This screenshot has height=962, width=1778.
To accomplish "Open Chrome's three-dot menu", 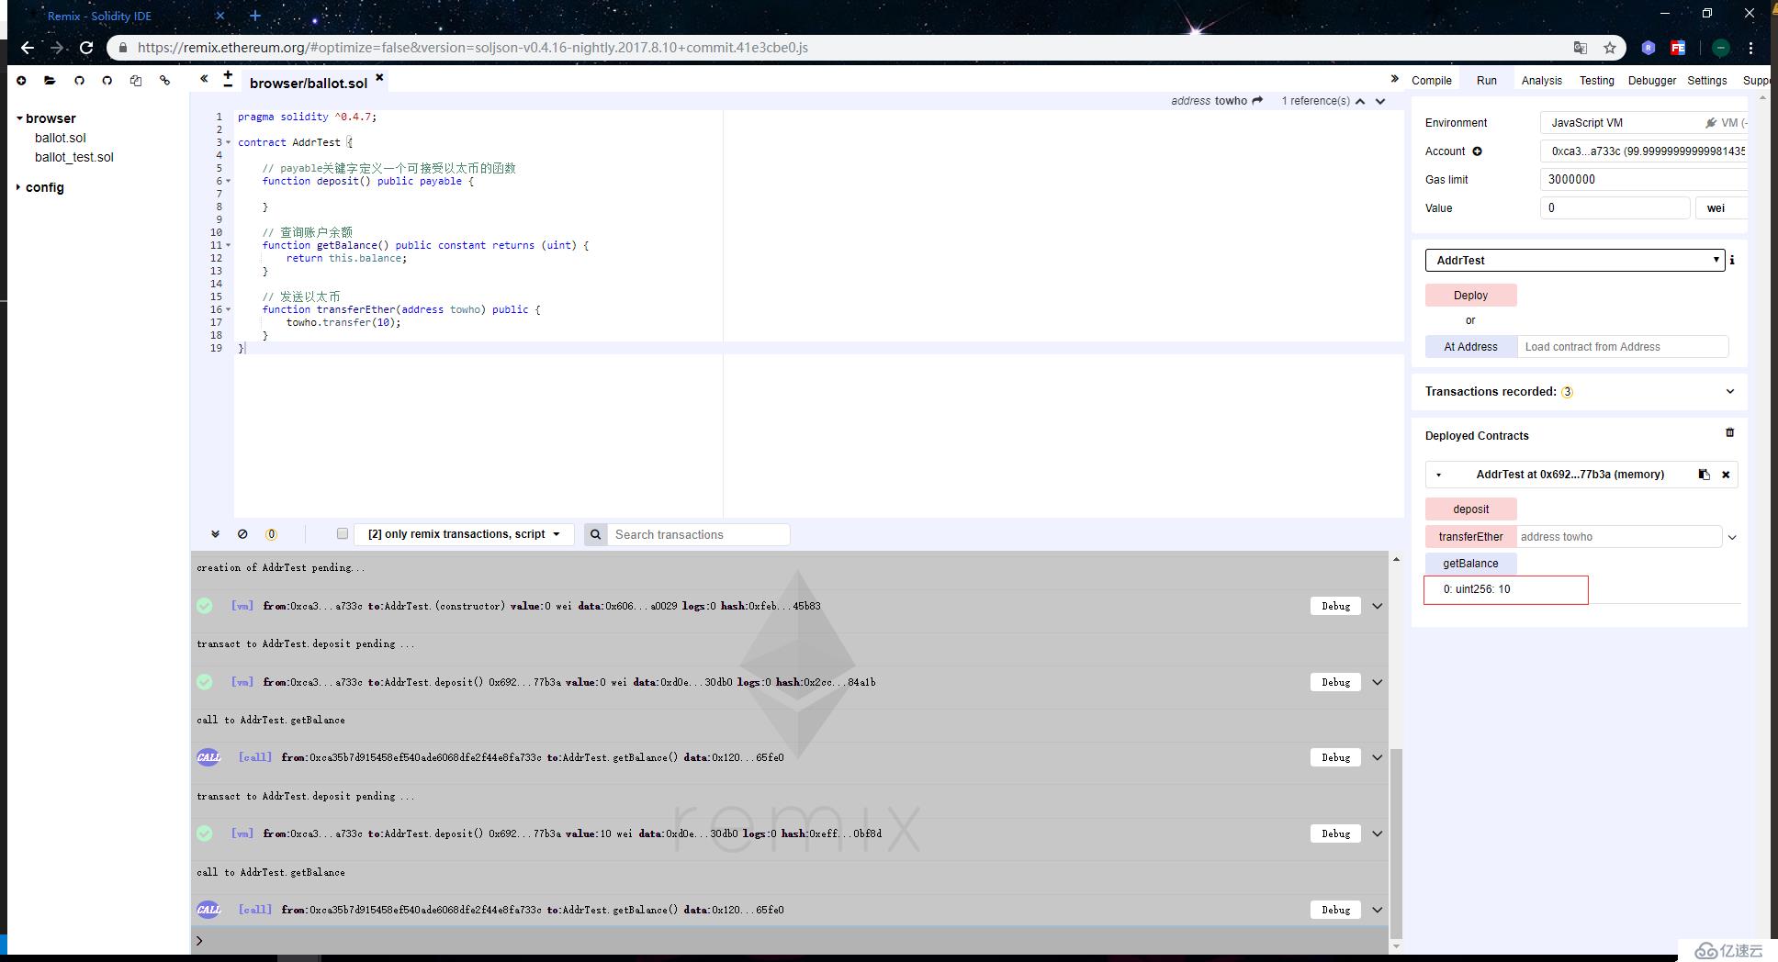I will point(1750,48).
